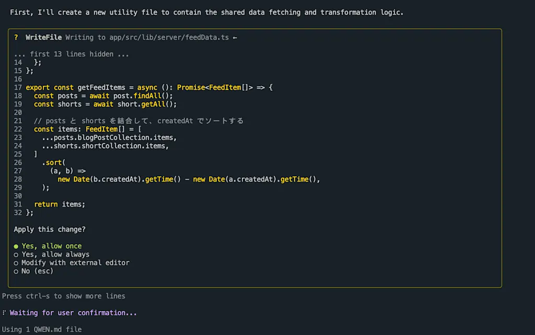Click 'Waiting for user confirmation...' status
Image resolution: width=535 pixels, height=335 pixels.
point(73,313)
